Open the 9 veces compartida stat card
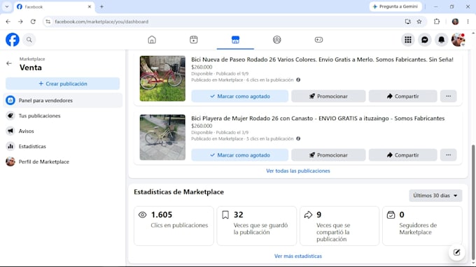This screenshot has height=267, width=476. [x=339, y=226]
